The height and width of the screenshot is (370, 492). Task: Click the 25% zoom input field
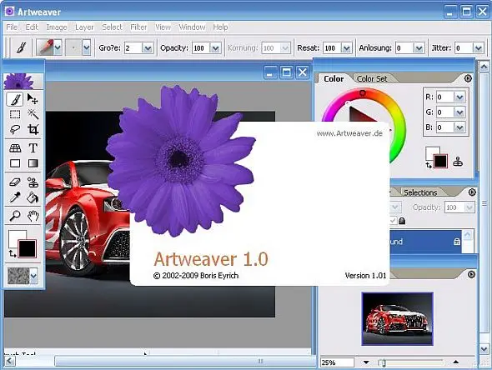tap(337, 362)
